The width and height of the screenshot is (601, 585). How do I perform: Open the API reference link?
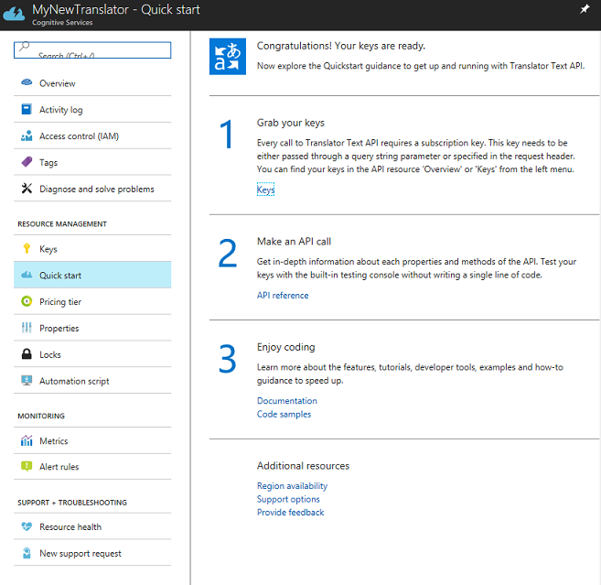click(x=283, y=296)
